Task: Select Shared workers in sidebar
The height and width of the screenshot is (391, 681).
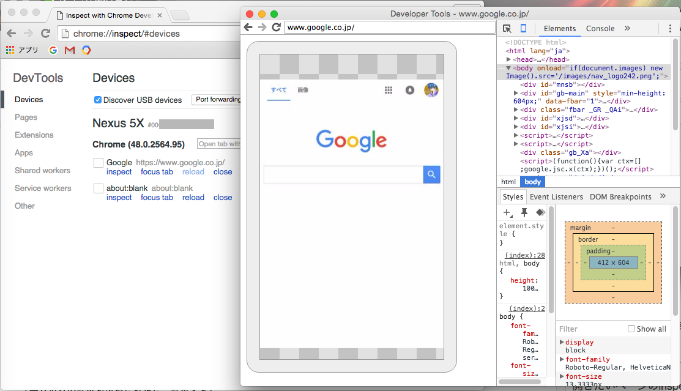Action: (43, 170)
